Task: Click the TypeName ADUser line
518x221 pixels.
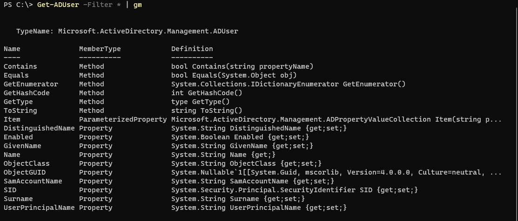Action: (127, 31)
